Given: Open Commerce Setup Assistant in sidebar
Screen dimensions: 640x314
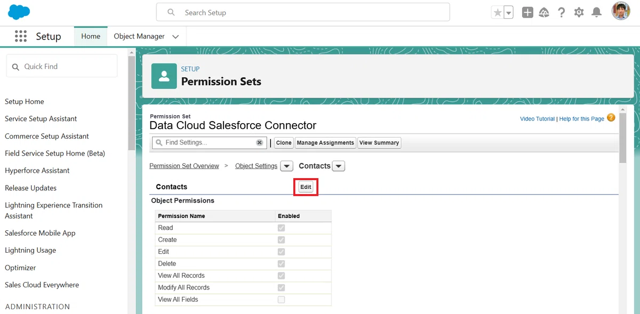Looking at the screenshot, I should [x=47, y=136].
